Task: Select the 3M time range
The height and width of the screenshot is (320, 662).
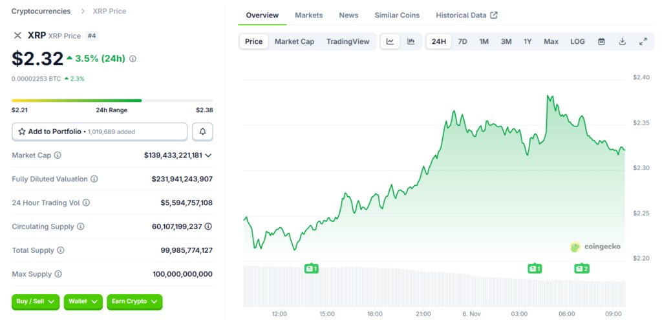Action: [506, 41]
